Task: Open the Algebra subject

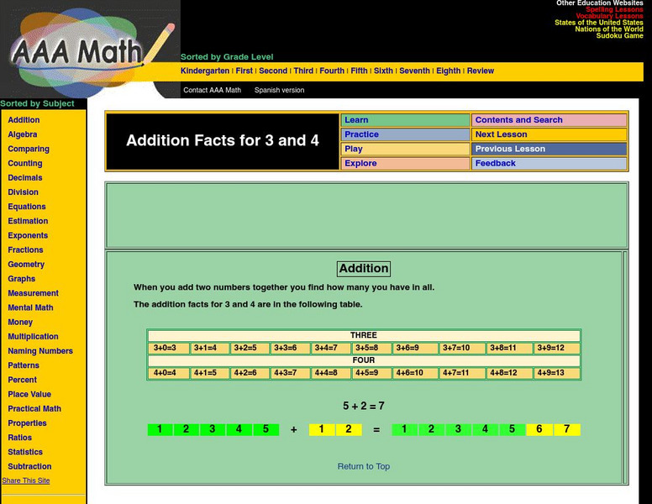Action: coord(23,134)
